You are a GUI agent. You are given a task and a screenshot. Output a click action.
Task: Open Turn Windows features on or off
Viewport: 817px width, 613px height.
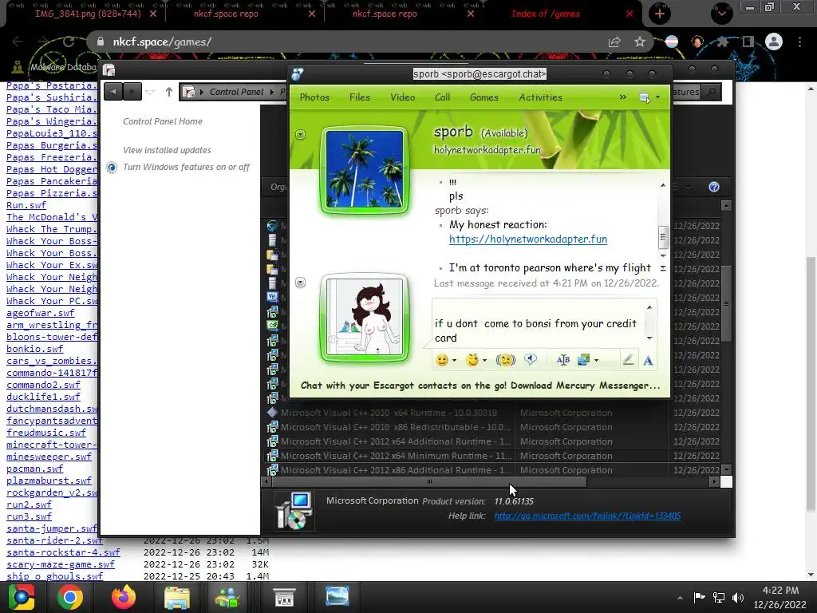tap(186, 168)
